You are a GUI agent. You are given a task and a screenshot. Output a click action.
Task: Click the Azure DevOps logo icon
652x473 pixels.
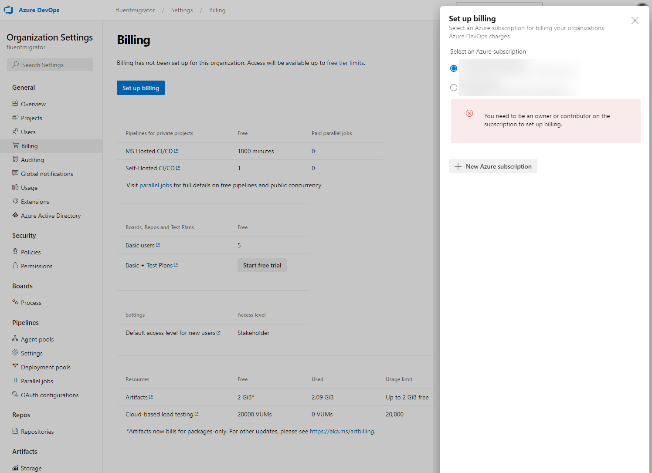click(8, 10)
